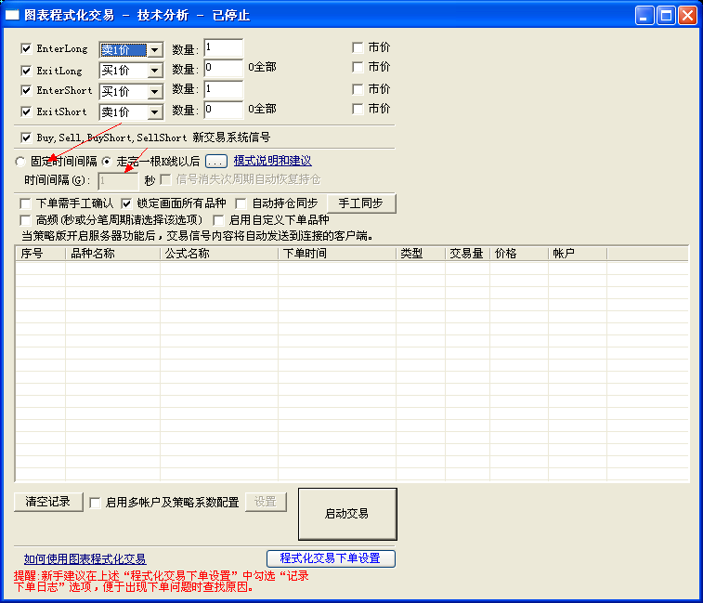Enable 市价 for the EnterLong row
This screenshot has height=603, width=703.
(358, 47)
